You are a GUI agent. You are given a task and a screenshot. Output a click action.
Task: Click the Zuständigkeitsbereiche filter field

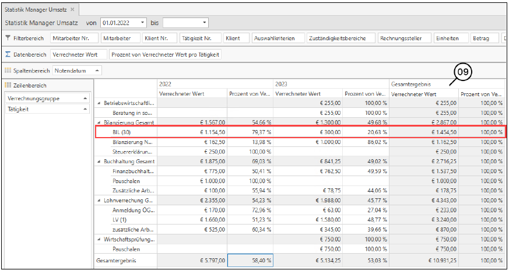pyautogui.click(x=341, y=38)
